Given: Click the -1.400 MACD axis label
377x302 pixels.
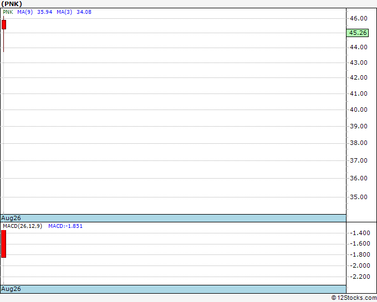Looking at the screenshot, I should (360, 233).
